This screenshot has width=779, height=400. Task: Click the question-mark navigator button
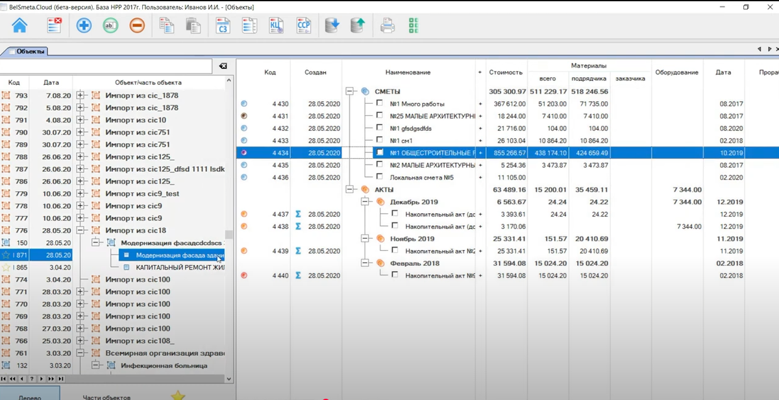32,379
